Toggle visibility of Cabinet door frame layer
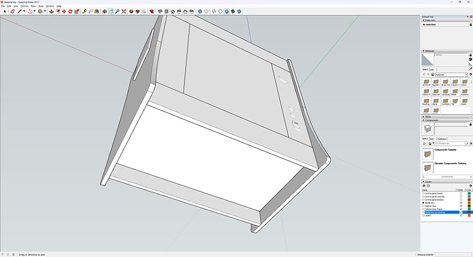This screenshot has height=257, width=473. point(461,209)
